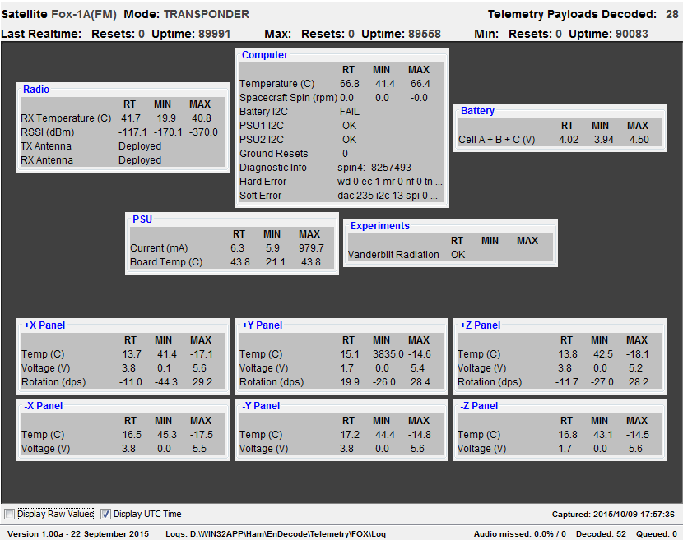Click the 'FAIL' status for Battery I2C

pos(350,112)
